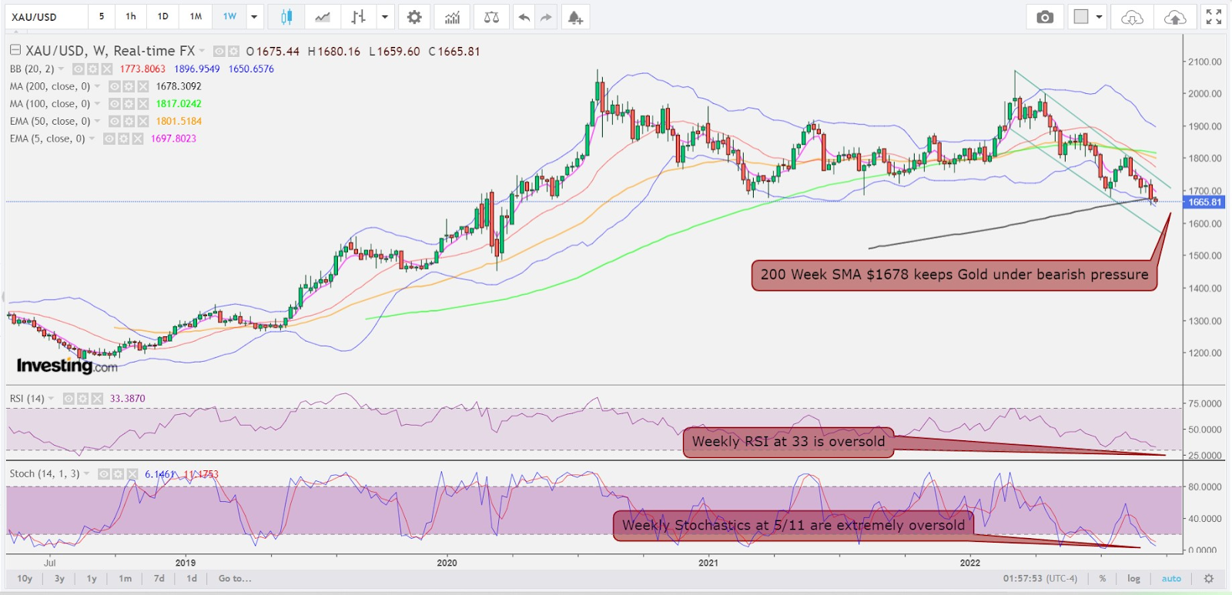Set range to 7d
Screen dimensions: 1232x595
click(159, 578)
